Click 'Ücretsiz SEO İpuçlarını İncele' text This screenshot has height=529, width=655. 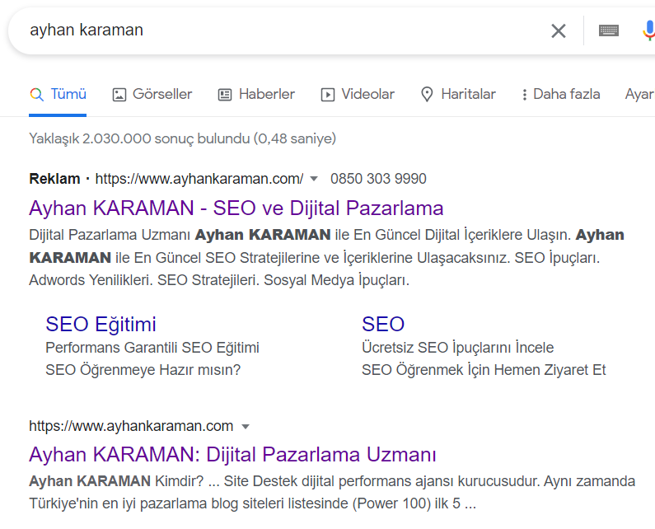[x=457, y=348]
